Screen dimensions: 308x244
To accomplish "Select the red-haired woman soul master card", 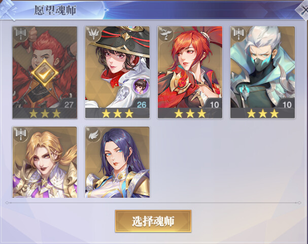I will (x=190, y=72).
